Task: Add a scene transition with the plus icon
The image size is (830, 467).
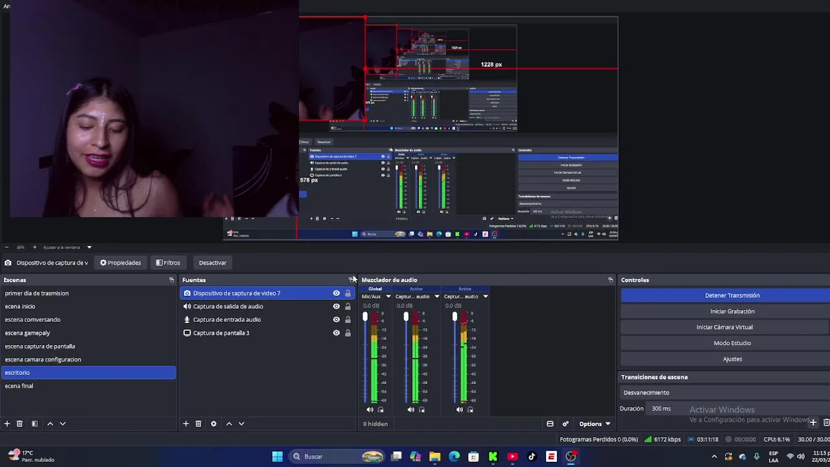Action: coord(813,422)
